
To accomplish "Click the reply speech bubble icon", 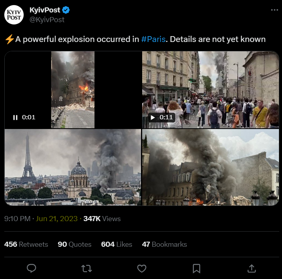I will [x=32, y=268].
